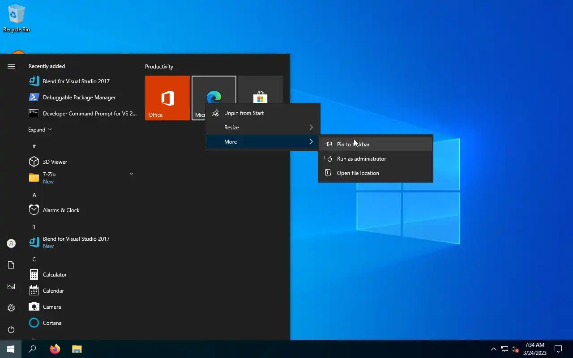Open File Explorer from the taskbar
573x358 pixels.
77,349
